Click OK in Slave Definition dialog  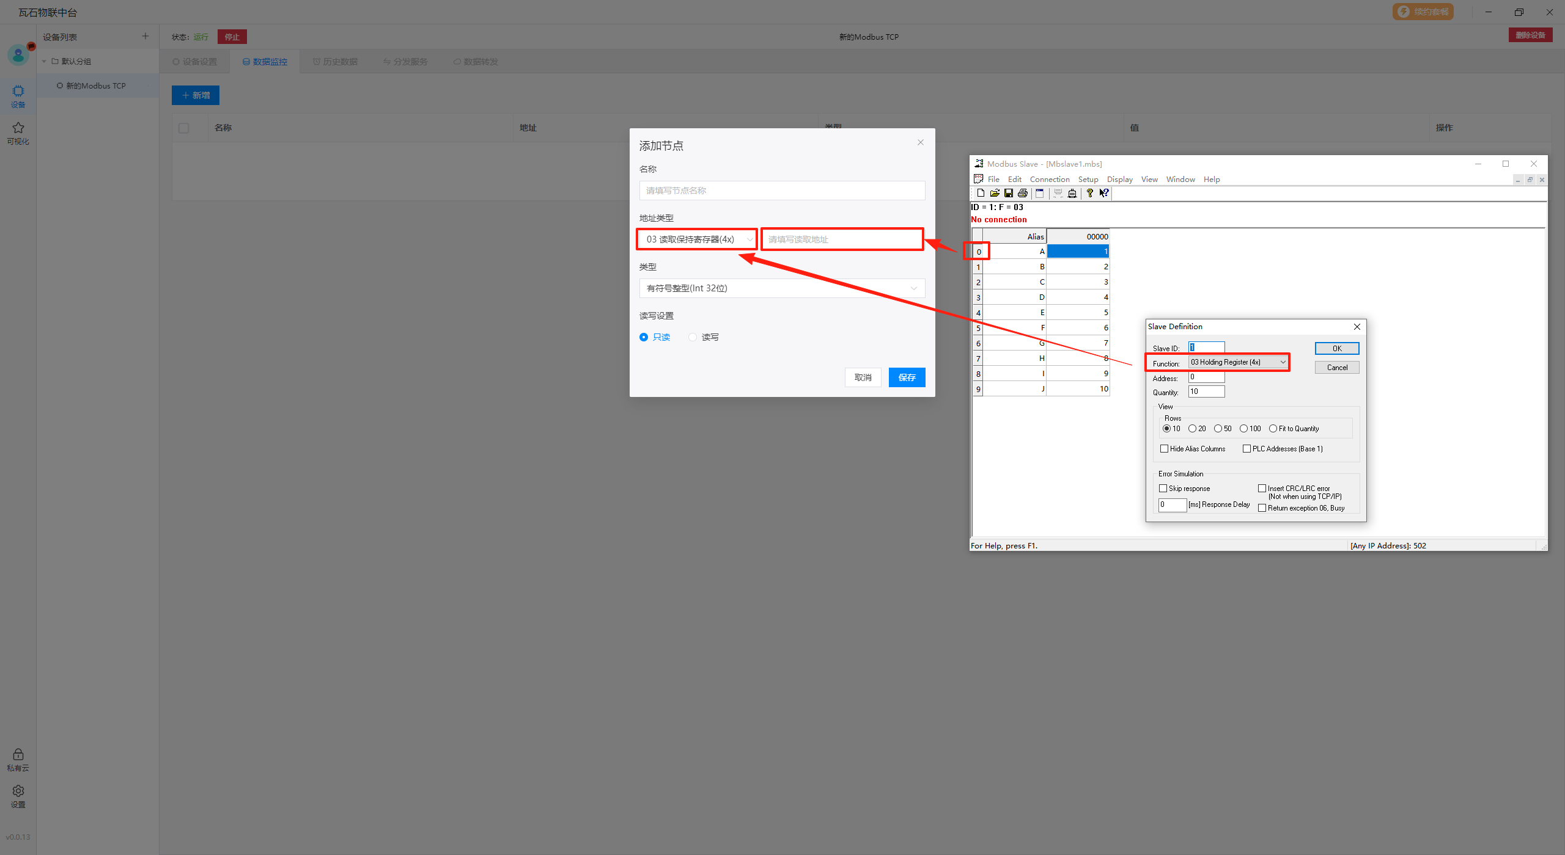1336,349
